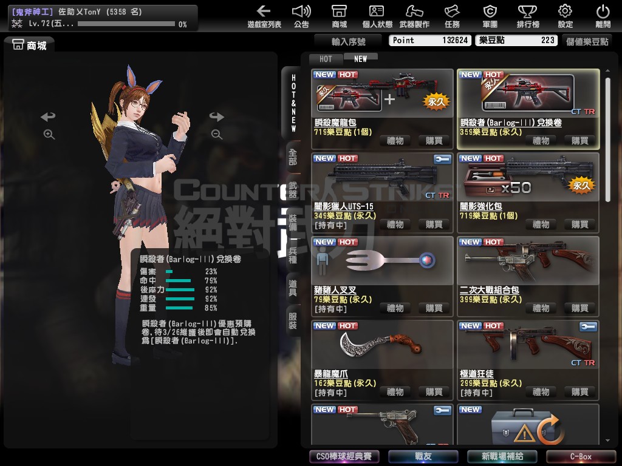Open settings (設定) gear icon

(566, 16)
